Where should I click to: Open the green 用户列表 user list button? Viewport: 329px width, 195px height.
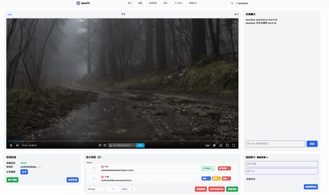(x=12, y=180)
